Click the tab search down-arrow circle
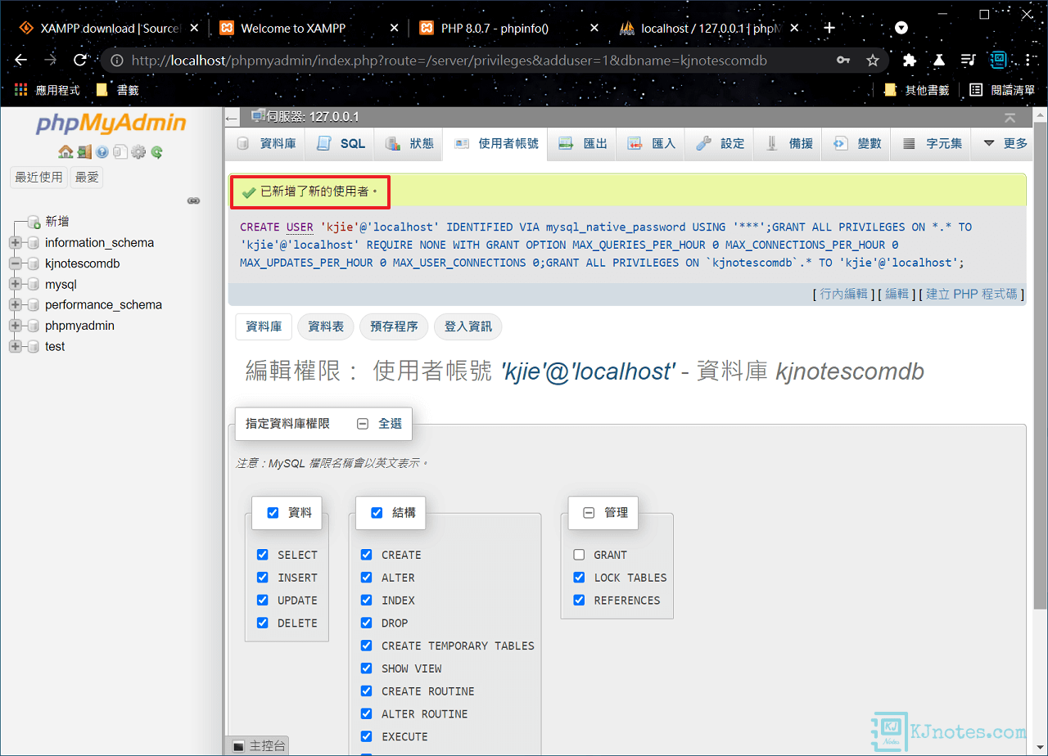 tap(901, 28)
